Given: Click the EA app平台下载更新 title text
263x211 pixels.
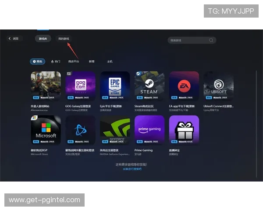Looking at the screenshot, I should [182, 106].
